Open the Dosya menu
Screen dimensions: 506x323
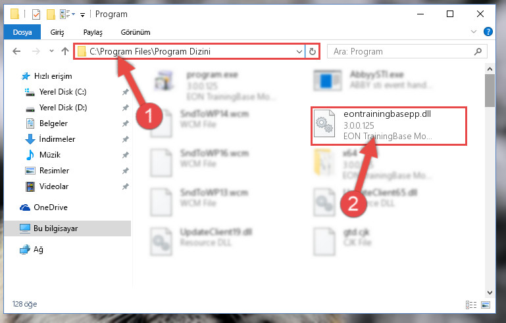22,32
